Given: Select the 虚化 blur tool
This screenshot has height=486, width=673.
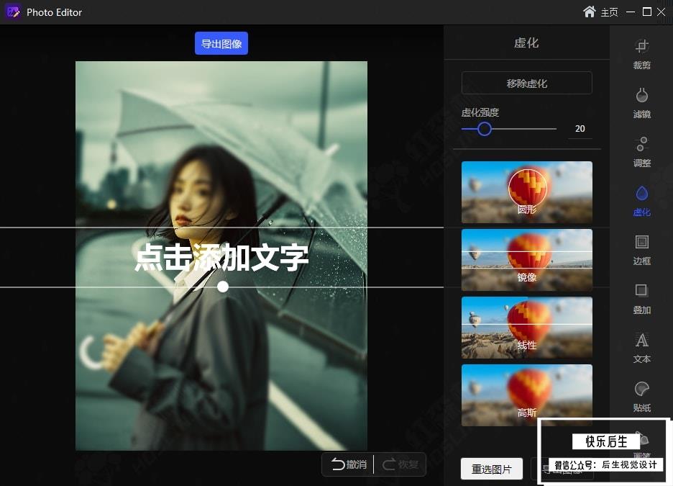Looking at the screenshot, I should (x=641, y=201).
